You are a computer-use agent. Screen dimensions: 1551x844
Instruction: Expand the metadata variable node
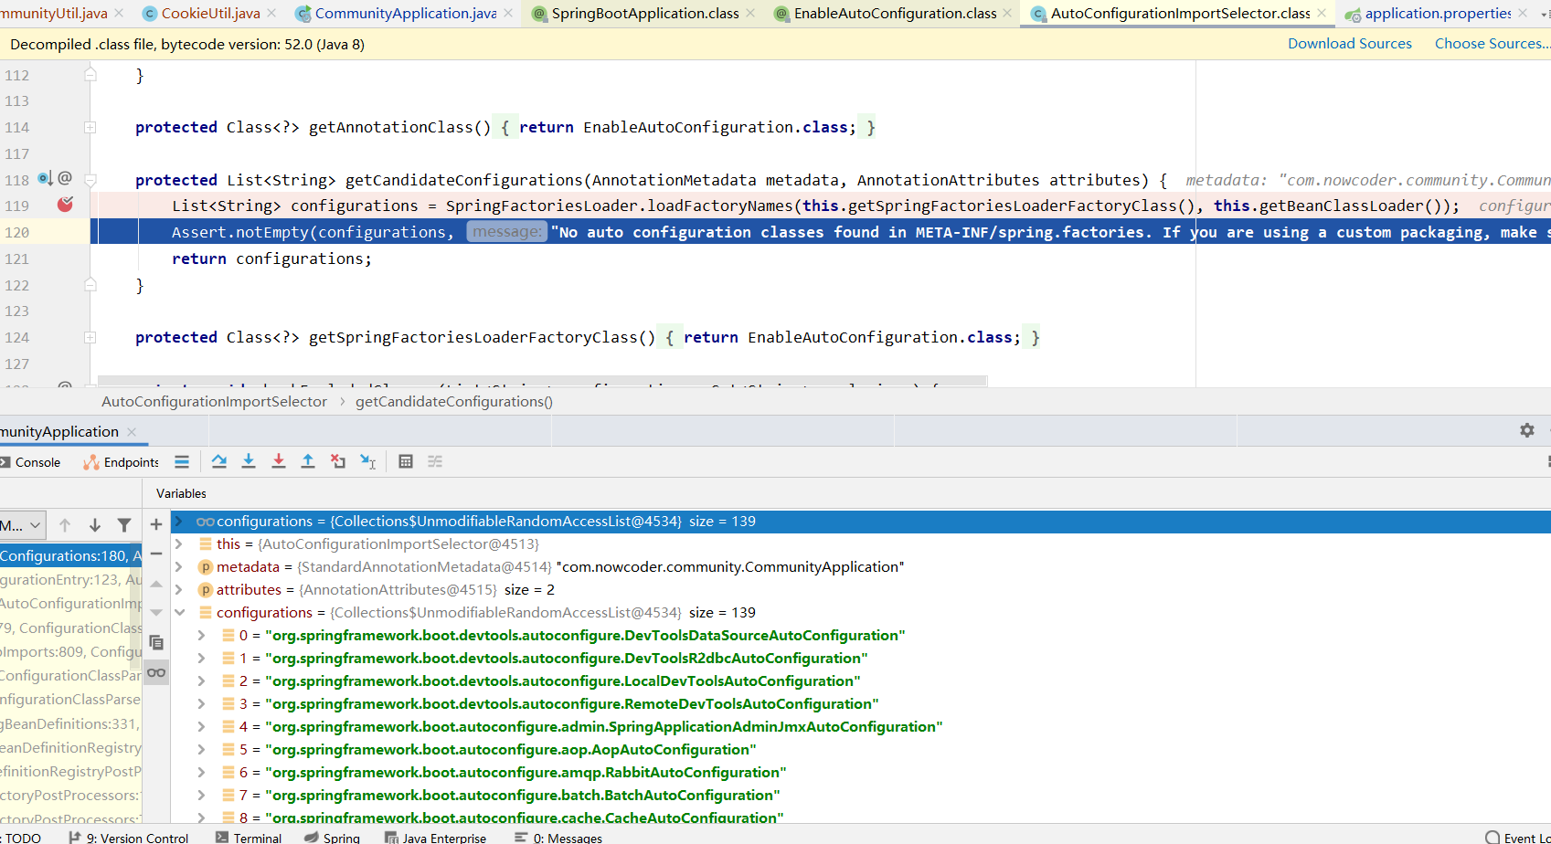[180, 566]
